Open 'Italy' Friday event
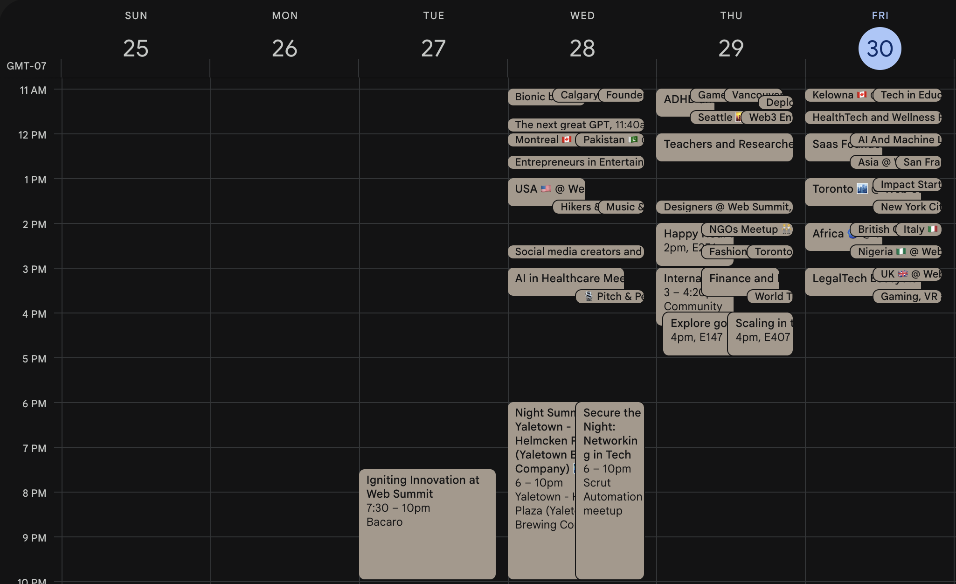Screen dimensions: 956x584 (x=919, y=229)
